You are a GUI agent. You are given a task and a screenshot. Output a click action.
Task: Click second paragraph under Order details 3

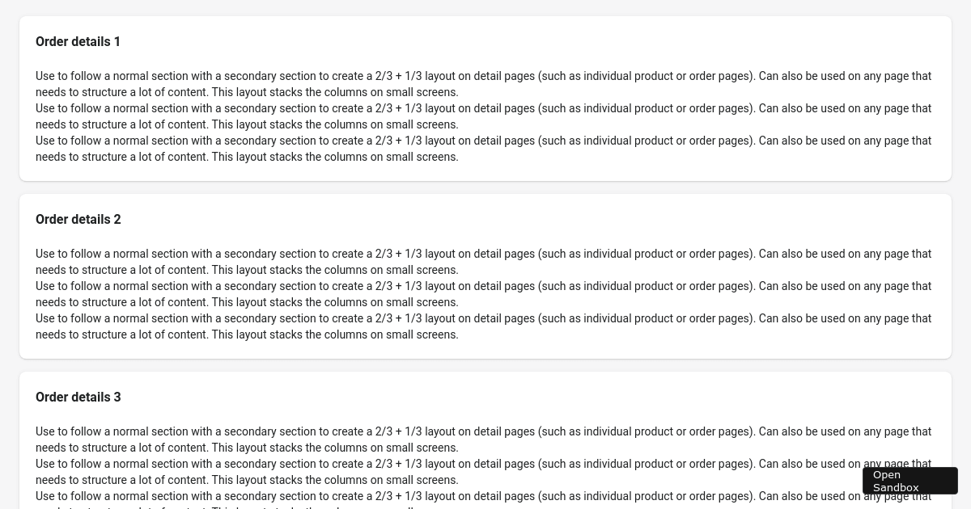pos(483,472)
